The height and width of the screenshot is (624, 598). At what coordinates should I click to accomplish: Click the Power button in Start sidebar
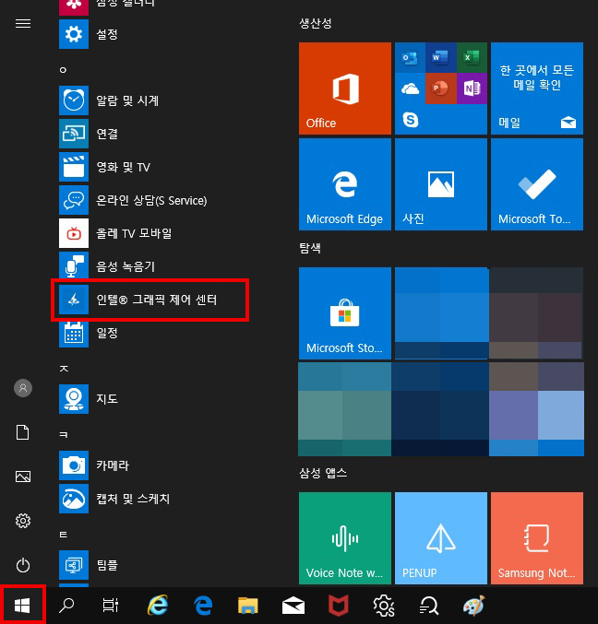pos(23,565)
